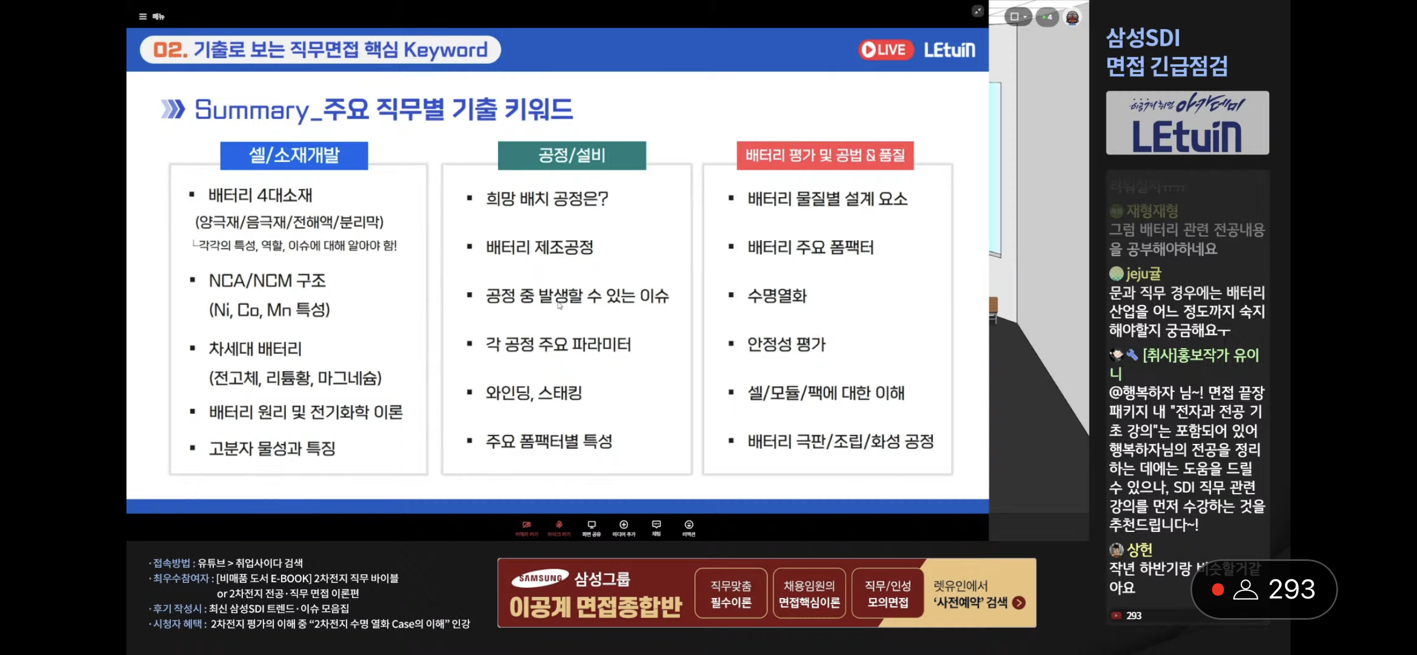Select the 직무맞춤 필수이론 banner button
The height and width of the screenshot is (655, 1417).
click(730, 593)
